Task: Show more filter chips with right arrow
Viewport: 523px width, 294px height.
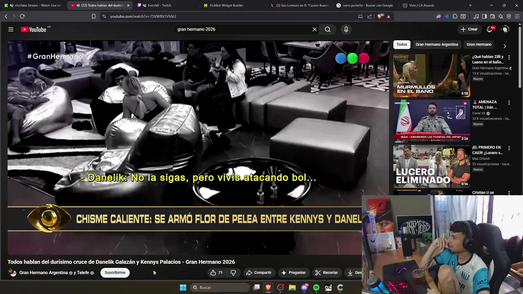Action: pos(505,46)
